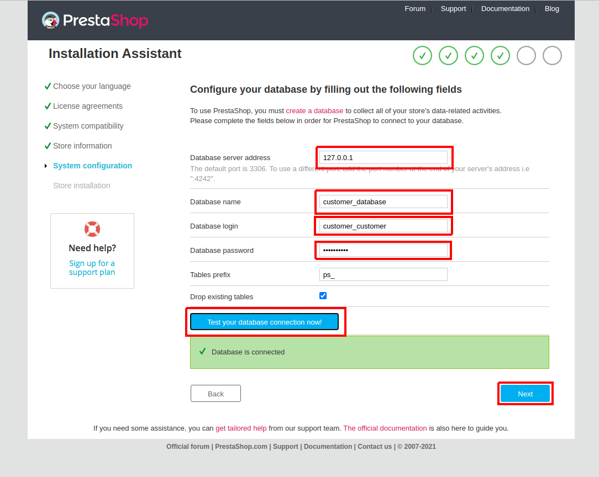This screenshot has height=477, width=599.
Task: Click the last empty step circle
Action: pos(552,56)
